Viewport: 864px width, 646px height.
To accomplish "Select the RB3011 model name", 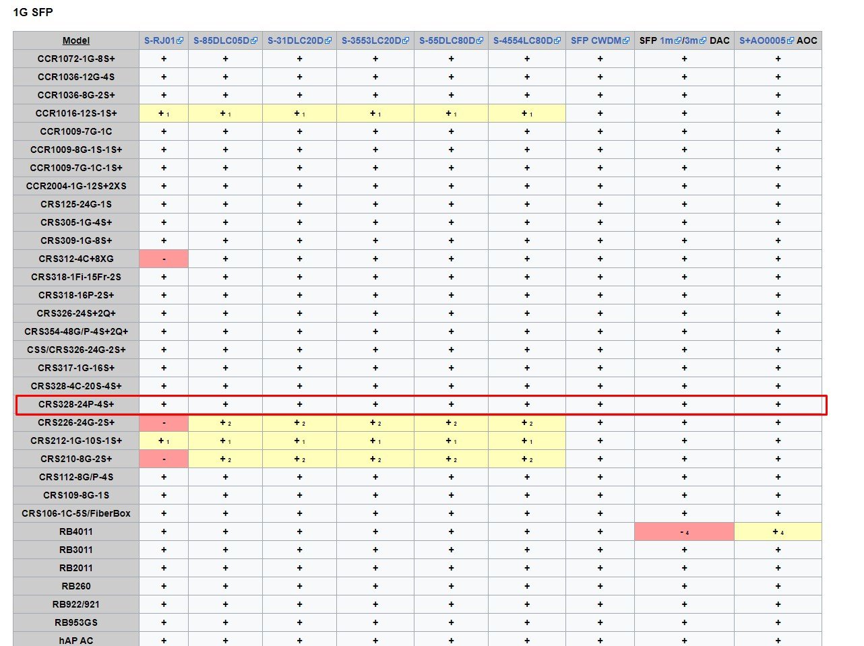I will coord(76,550).
